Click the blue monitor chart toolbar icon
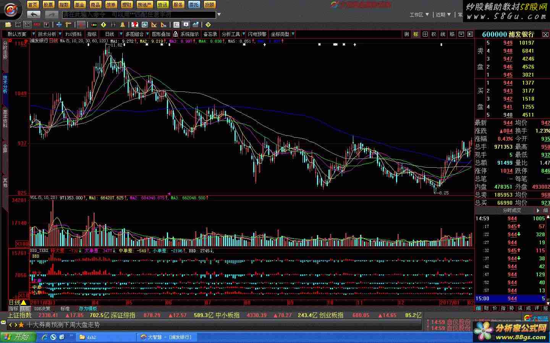Screen dimensions: 550x343 tap(145, 25)
